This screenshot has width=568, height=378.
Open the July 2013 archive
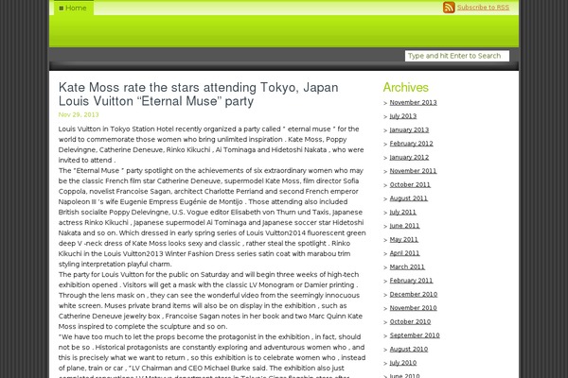403,116
